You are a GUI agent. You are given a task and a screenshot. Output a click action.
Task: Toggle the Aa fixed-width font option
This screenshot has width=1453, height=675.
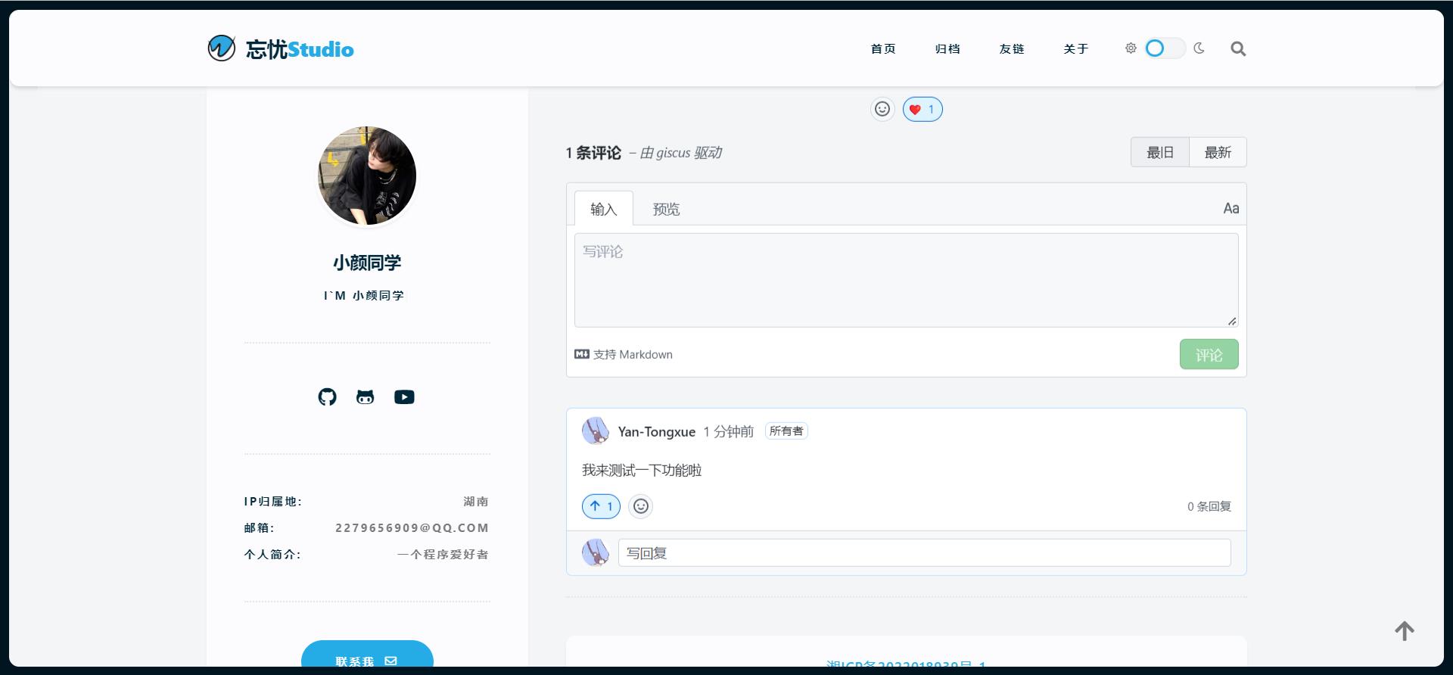(1231, 209)
